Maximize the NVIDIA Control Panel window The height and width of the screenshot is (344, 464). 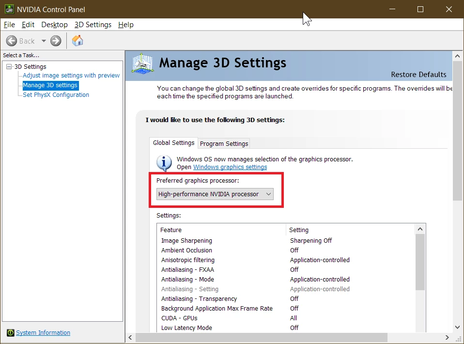click(x=420, y=9)
